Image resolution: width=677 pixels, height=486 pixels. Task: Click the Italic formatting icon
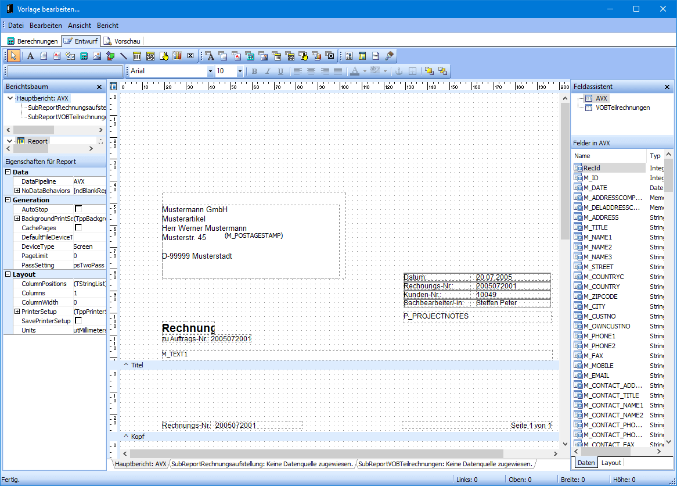pos(268,72)
